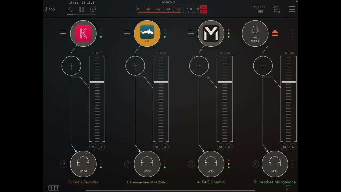Click the horizontal scroll bar at bottom
The image size is (341, 192).
(x=170, y=191)
